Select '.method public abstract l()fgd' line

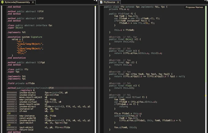click(x=26, y=63)
